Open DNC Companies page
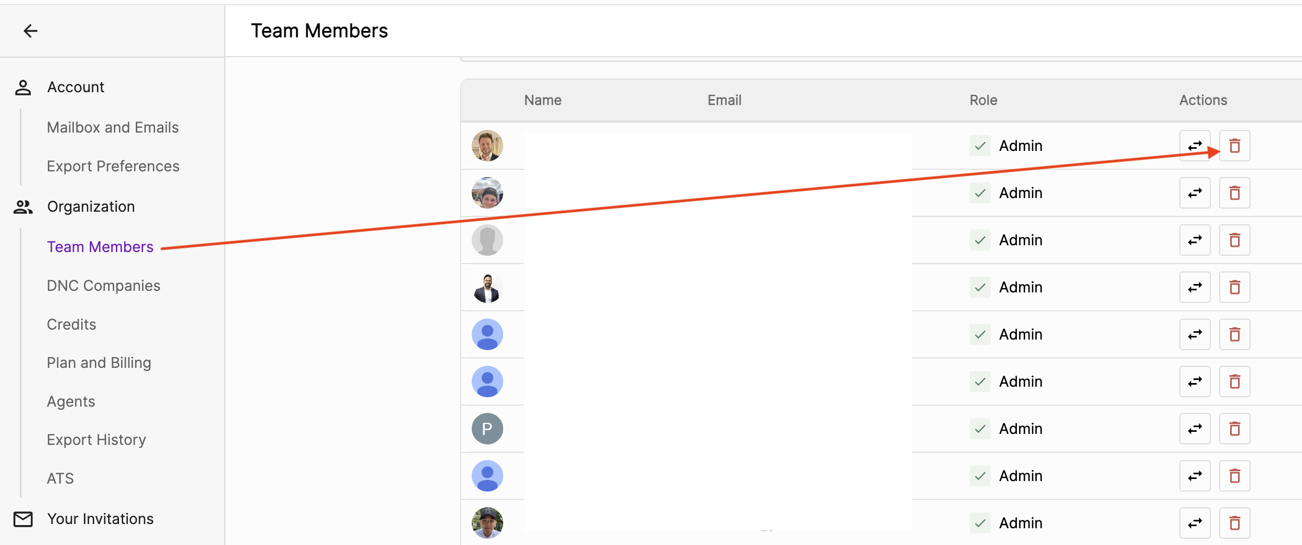Viewport: 1302px width, 545px height. 103,286
